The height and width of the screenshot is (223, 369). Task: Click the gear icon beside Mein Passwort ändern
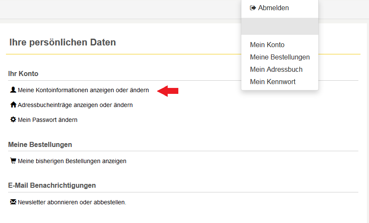click(x=13, y=119)
